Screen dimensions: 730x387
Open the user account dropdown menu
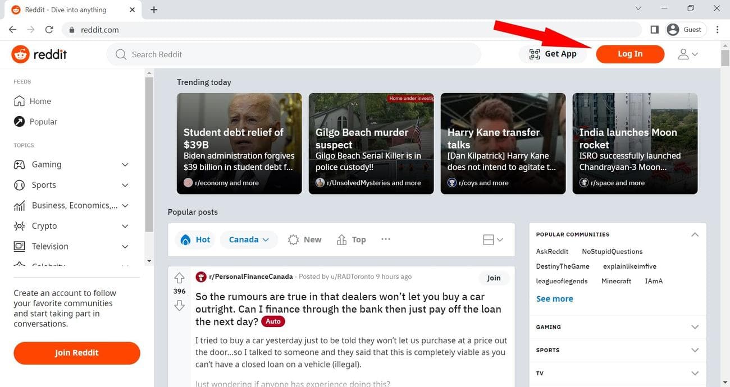tap(687, 54)
